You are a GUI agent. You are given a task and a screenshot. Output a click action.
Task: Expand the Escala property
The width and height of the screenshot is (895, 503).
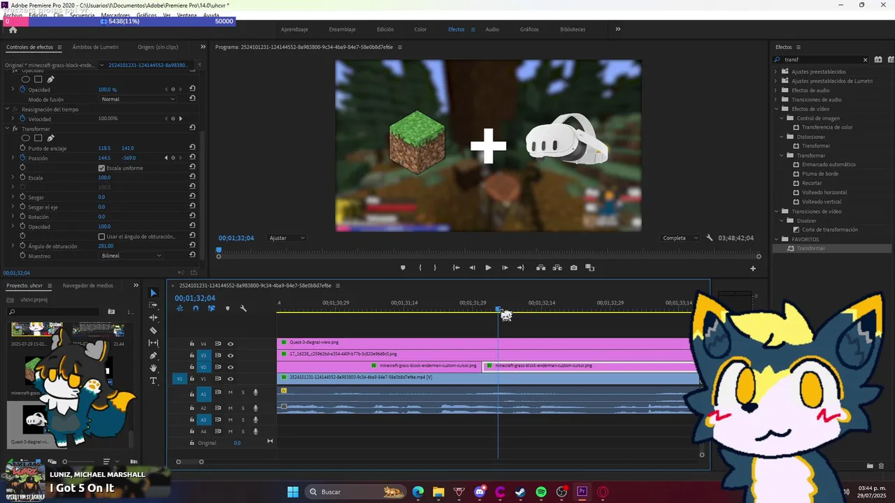tap(13, 177)
